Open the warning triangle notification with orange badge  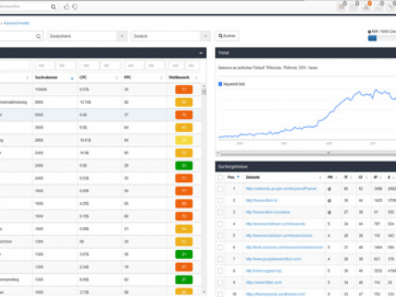coord(366,7)
